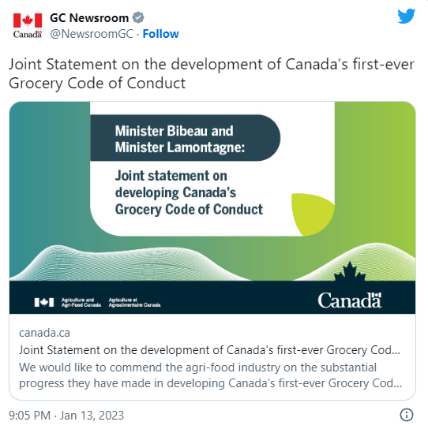Click the Canada wordmark in banner
Viewport: 428px width, 429px height.
(349, 300)
